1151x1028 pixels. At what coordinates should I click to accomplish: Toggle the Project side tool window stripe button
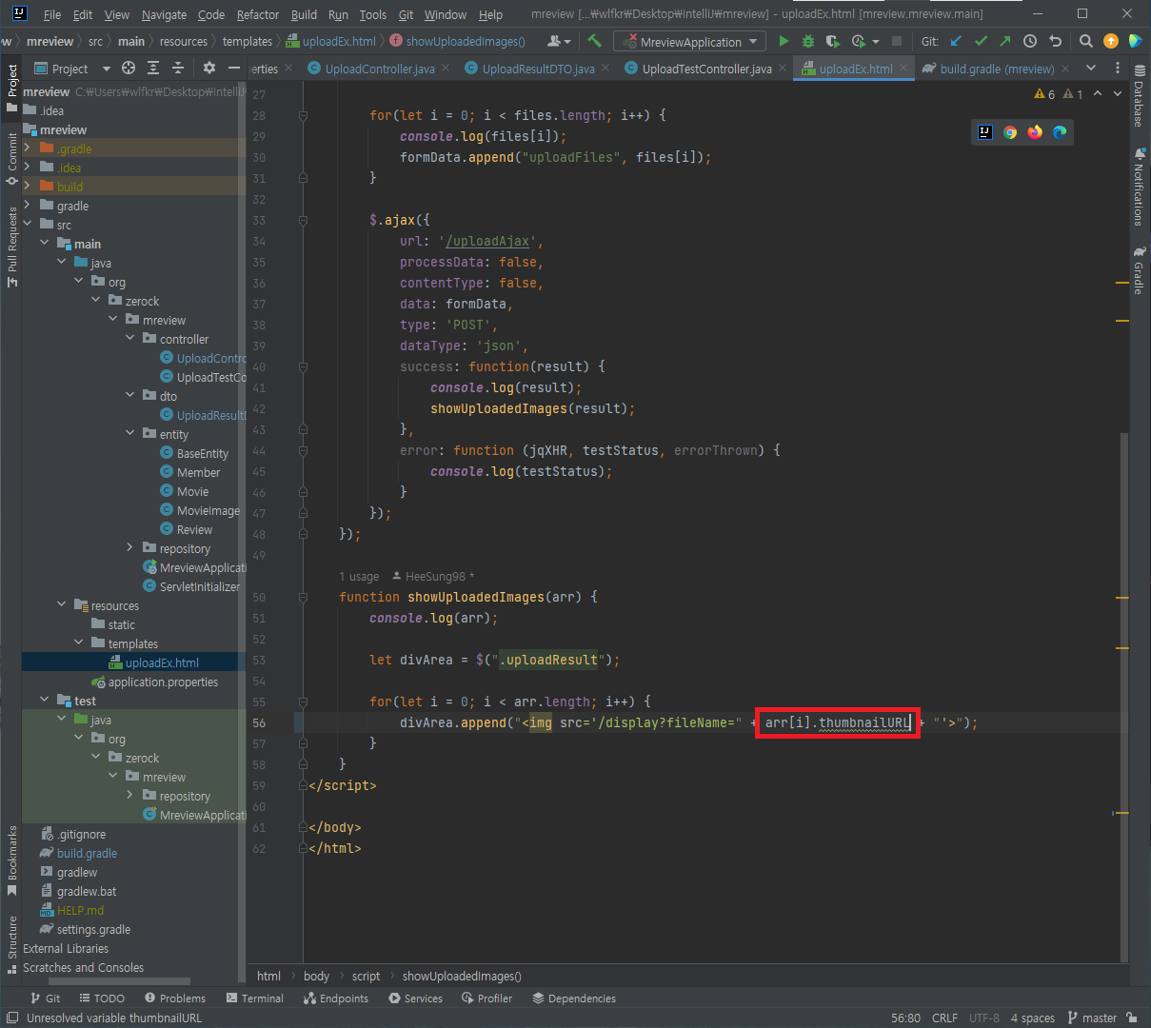(11, 88)
